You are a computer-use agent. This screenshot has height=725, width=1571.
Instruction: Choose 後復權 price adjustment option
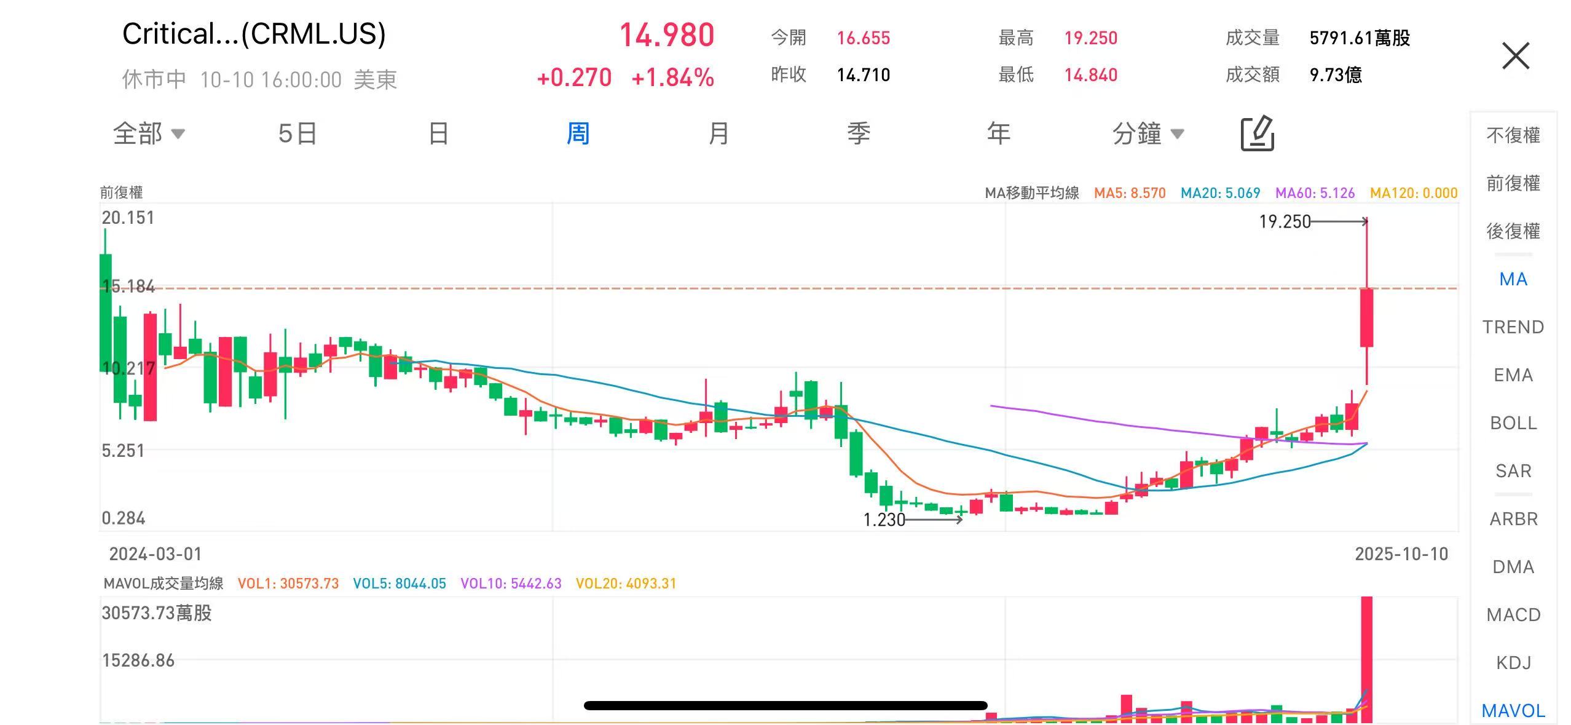[1513, 231]
